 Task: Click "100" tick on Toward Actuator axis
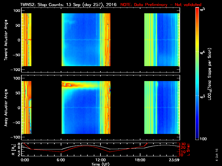pos(17,11)
